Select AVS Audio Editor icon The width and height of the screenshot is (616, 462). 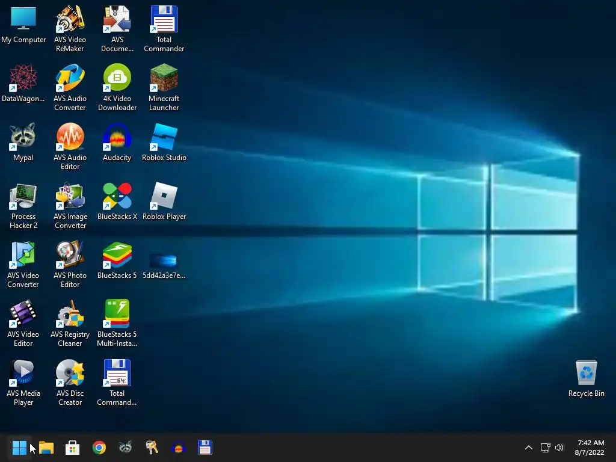tap(70, 146)
